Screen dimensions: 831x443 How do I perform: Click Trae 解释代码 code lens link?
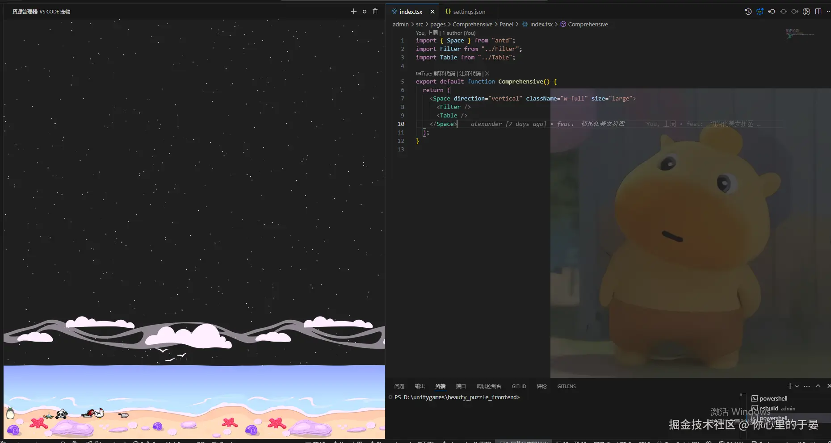(x=444, y=74)
